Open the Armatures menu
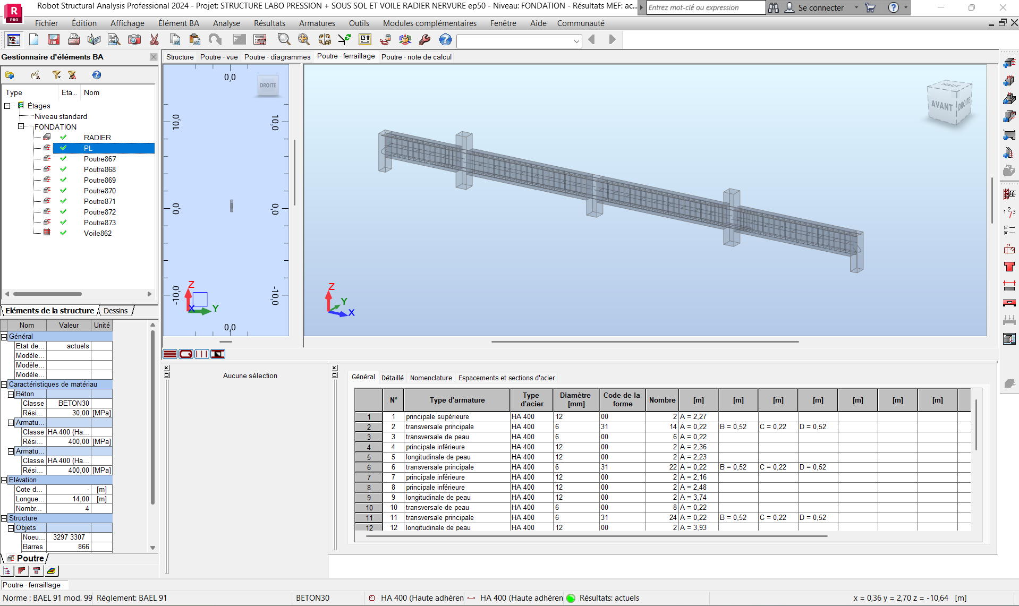1019x606 pixels. [317, 23]
